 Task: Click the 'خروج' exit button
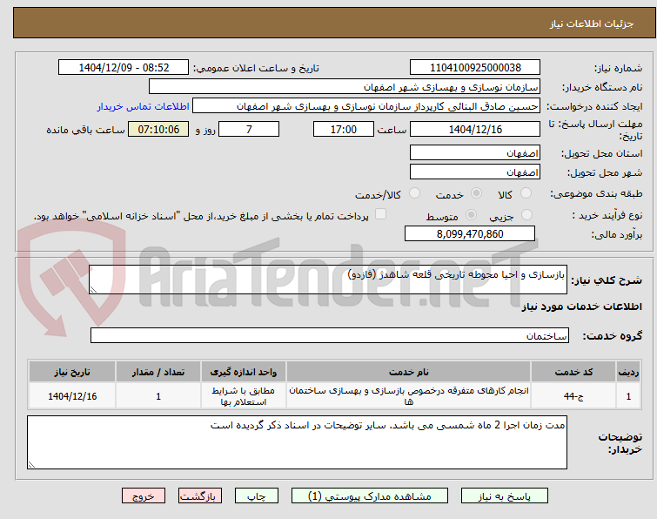tap(144, 496)
